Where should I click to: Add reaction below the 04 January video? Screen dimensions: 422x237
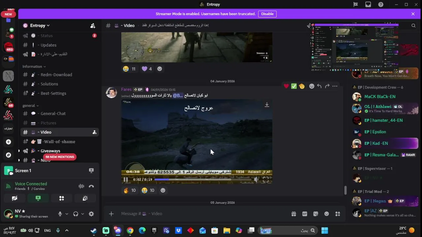click(163, 190)
